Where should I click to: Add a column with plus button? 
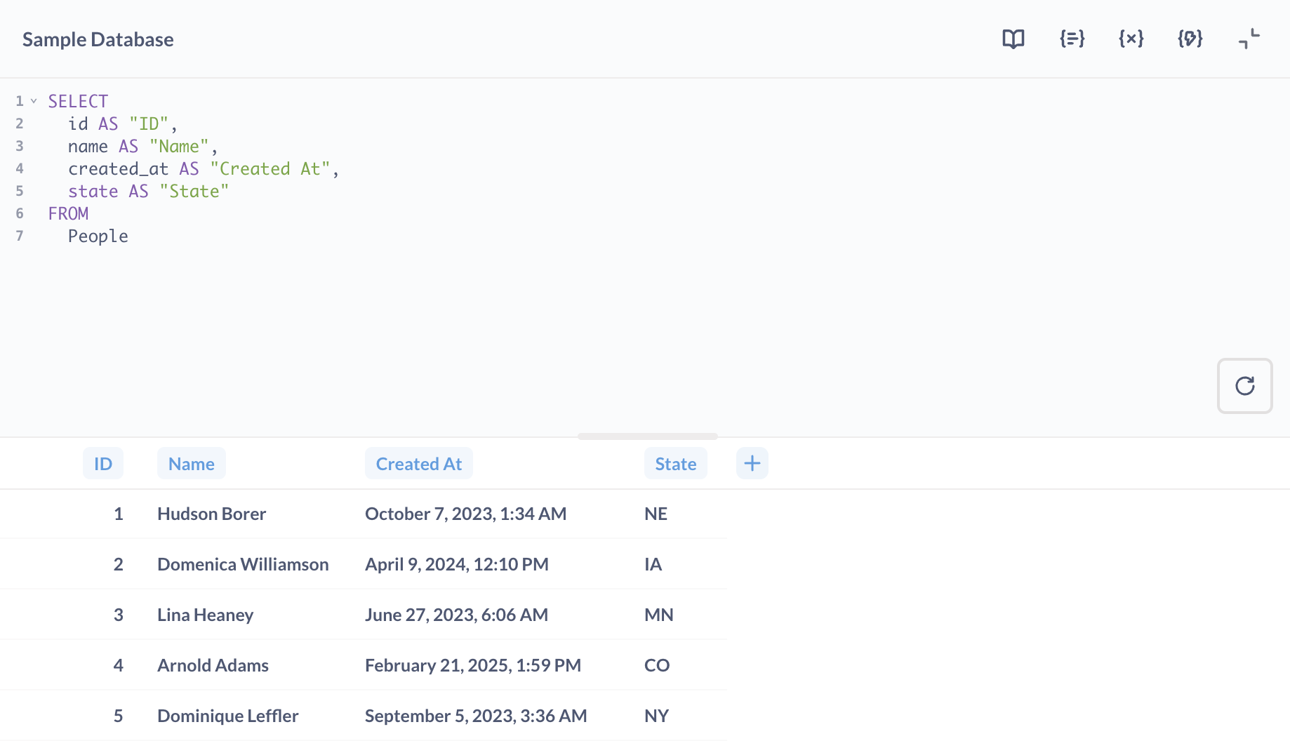752,463
